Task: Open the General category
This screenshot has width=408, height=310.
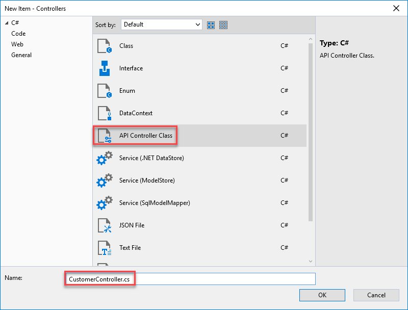Action: click(x=21, y=55)
